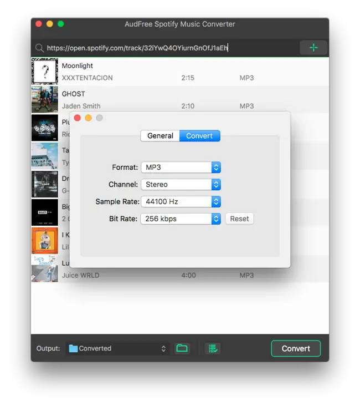This screenshot has width=360, height=406.
Task: Open converted history list icon
Action: click(x=213, y=348)
